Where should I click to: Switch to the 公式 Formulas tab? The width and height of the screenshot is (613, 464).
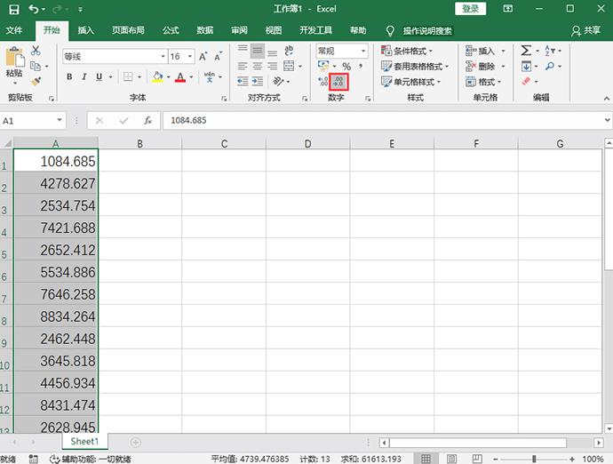pos(171,30)
